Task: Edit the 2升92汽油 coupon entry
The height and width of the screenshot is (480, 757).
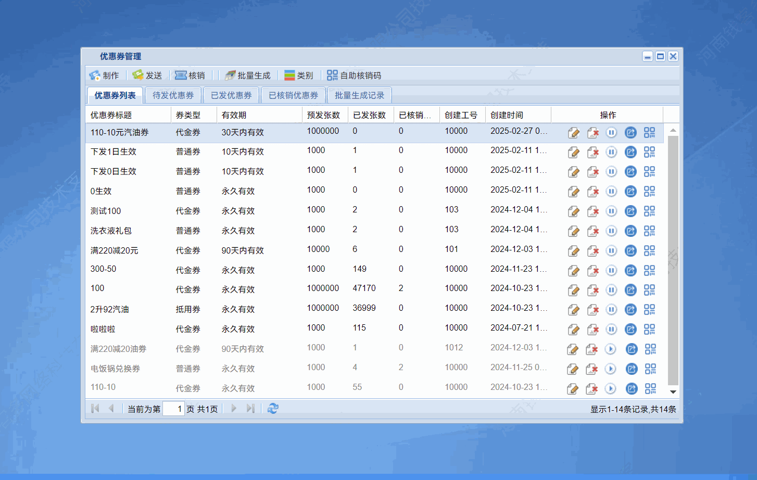Action: coord(573,310)
